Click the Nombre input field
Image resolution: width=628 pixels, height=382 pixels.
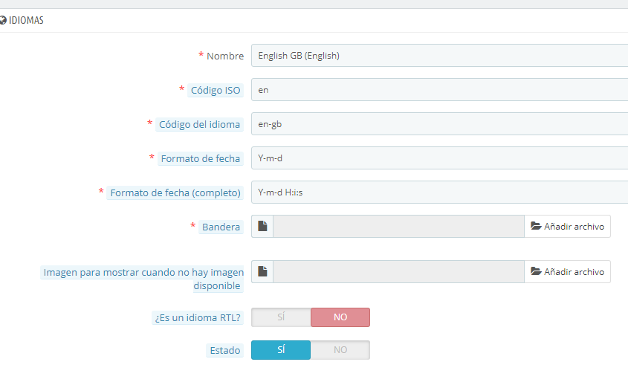438,56
